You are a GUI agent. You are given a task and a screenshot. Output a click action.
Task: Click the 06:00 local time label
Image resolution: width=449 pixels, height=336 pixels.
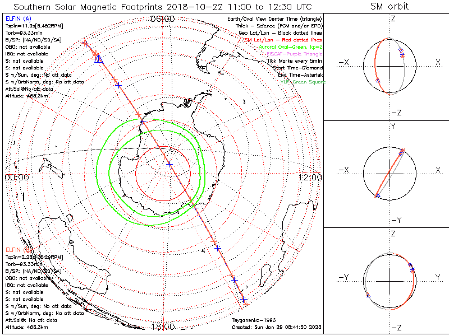click(163, 19)
